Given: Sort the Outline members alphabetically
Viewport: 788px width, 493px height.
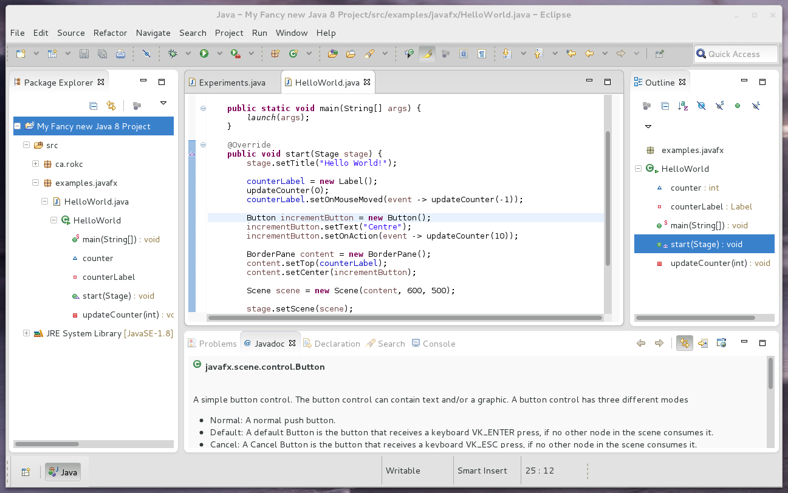Looking at the screenshot, I should 683,106.
